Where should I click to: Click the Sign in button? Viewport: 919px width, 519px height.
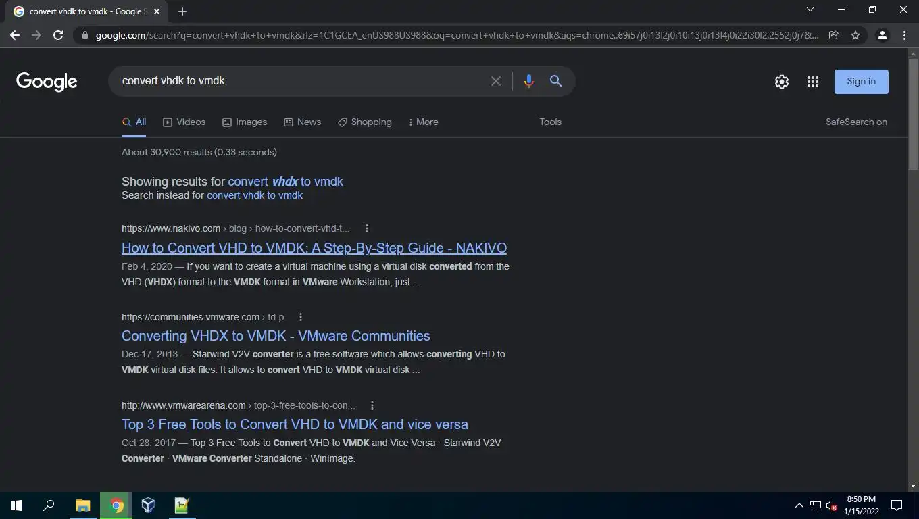click(x=861, y=82)
